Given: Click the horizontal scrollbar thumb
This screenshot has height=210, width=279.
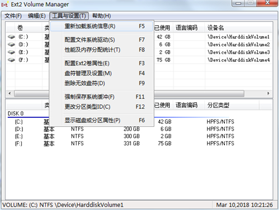Looking at the screenshot, I should click(x=129, y=93).
